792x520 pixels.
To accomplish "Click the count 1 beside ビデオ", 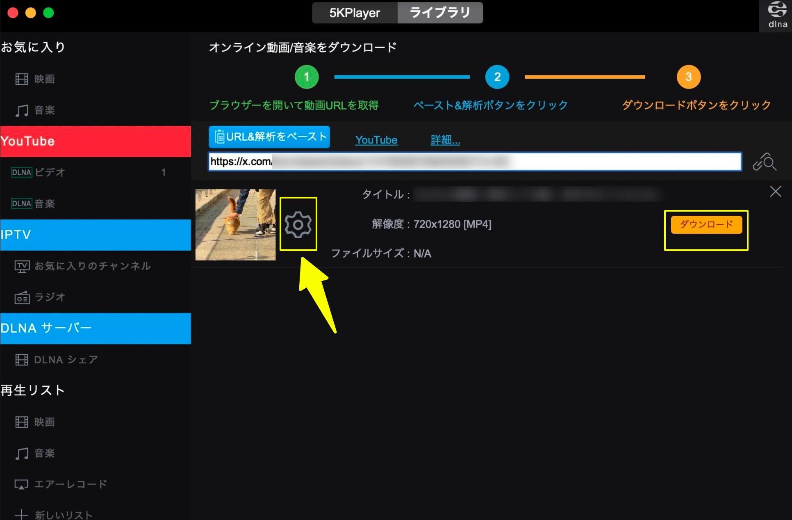I will click(163, 172).
